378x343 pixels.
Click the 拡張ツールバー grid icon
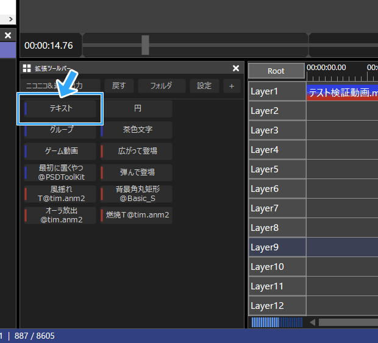[27, 68]
